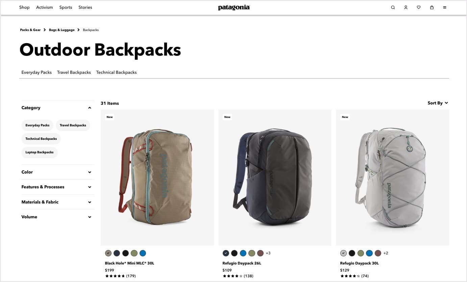The width and height of the screenshot is (467, 282).
Task: Expand the Color filter section
Action: [x=56, y=172]
